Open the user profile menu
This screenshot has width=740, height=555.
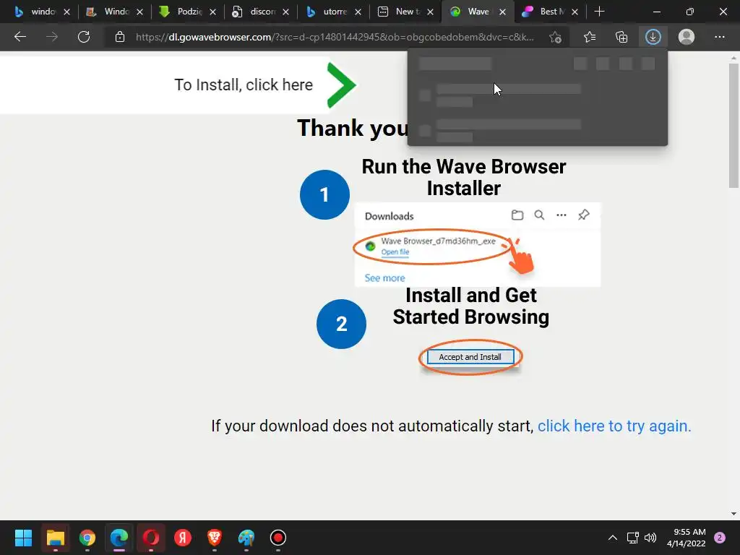(687, 37)
